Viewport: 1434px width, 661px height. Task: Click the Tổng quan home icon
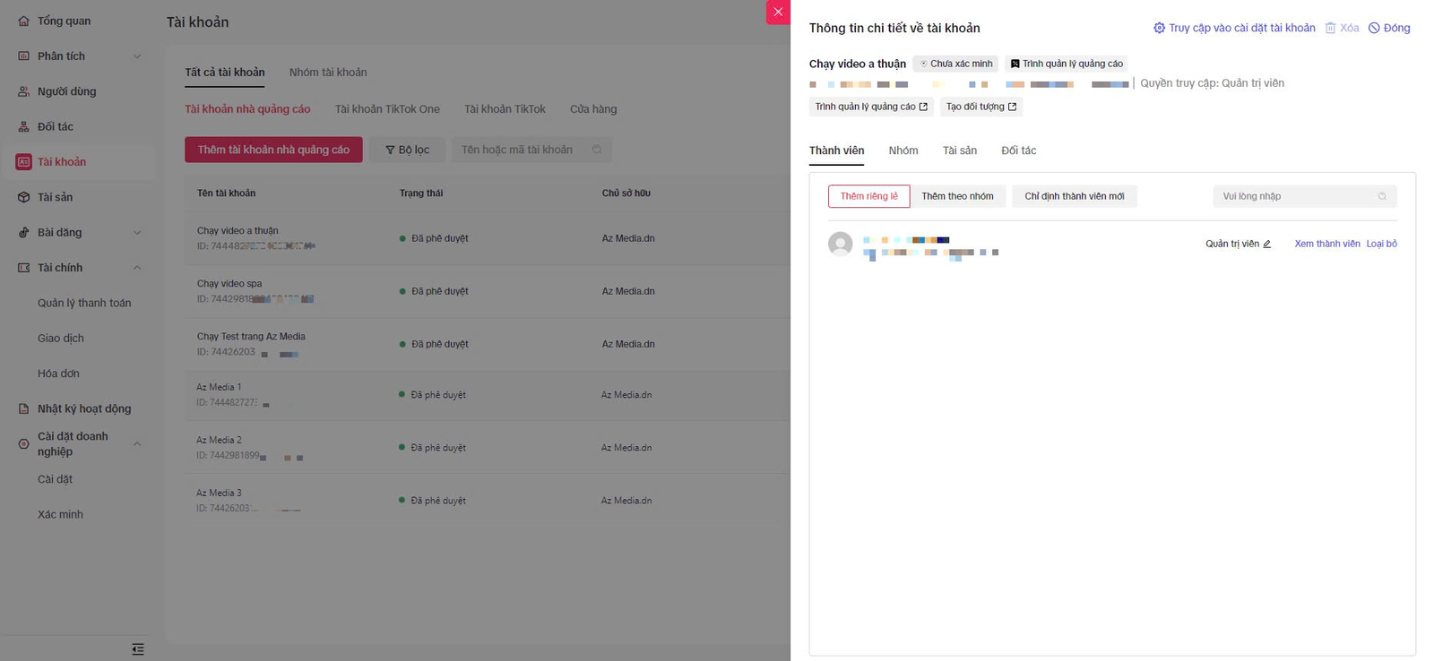[23, 21]
